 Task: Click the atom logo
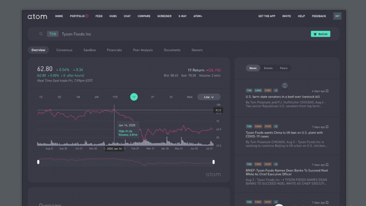pos(37,16)
